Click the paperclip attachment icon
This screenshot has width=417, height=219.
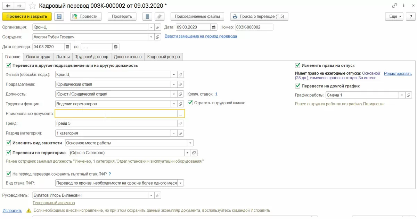159,16
